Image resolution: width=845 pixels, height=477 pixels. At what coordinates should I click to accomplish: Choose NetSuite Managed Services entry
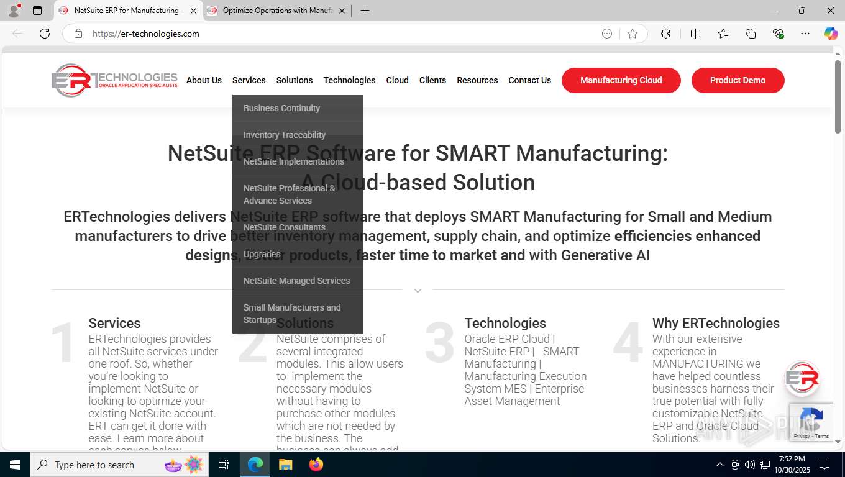tap(297, 281)
